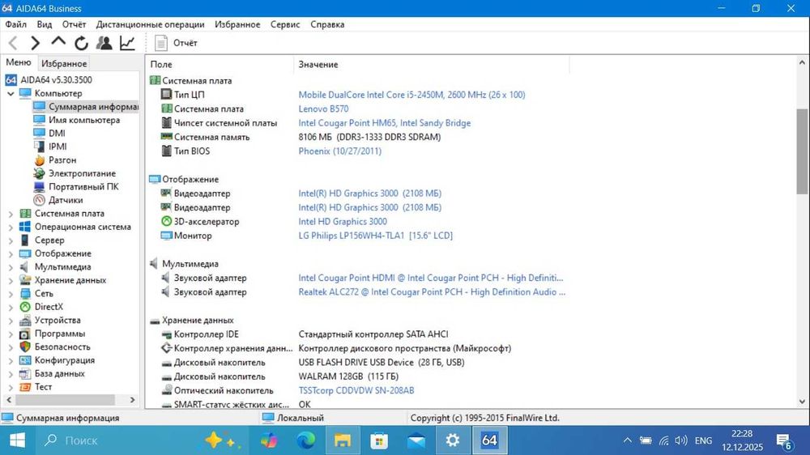Collapse the Компьютер tree node
810x455 pixels.
pyautogui.click(x=11, y=93)
